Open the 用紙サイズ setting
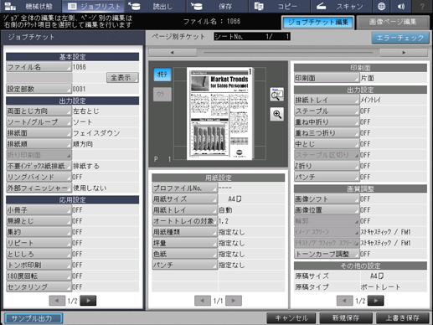This screenshot has height=325, width=433. [184, 199]
